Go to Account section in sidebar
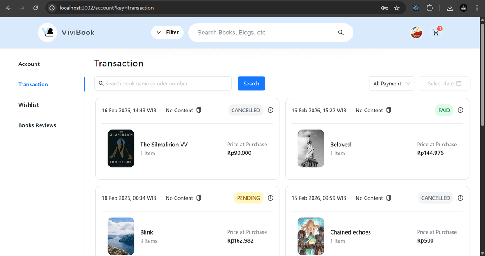Screen dimensions: 485x256 [29, 64]
